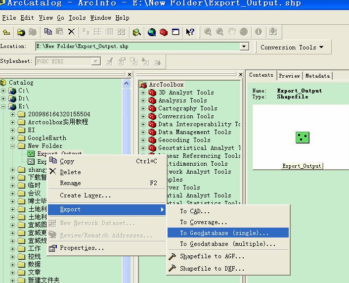The width and height of the screenshot is (349, 283).
Task: Select Shapefile to DXF in submenu
Action: [212, 269]
